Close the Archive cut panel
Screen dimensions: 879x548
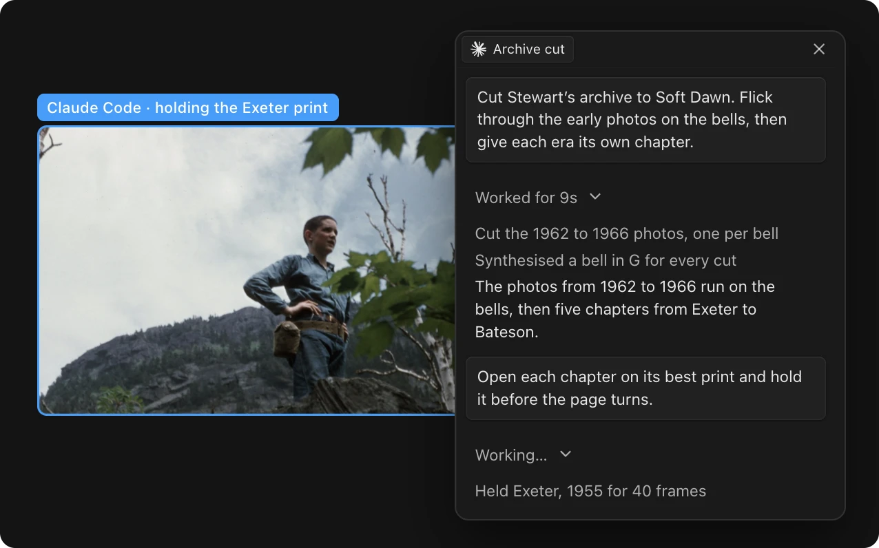819,49
